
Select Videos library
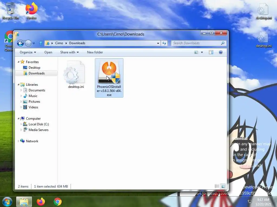coord(33,107)
